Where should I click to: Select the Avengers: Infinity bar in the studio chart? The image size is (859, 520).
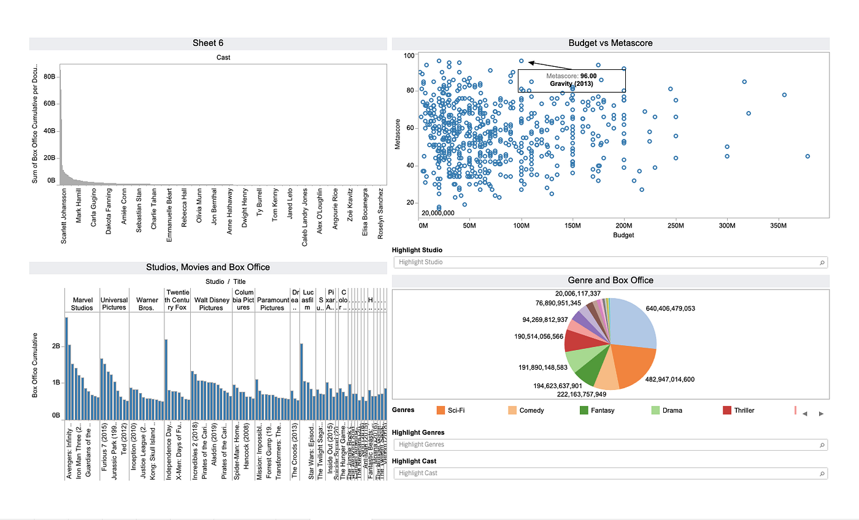[x=66, y=368]
